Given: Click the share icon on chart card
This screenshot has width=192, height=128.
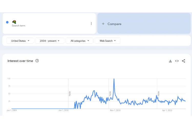Looking at the screenshot, I should click(183, 61).
